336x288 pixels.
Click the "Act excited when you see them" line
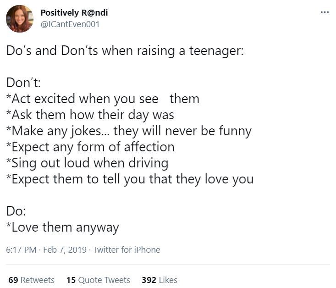point(103,99)
